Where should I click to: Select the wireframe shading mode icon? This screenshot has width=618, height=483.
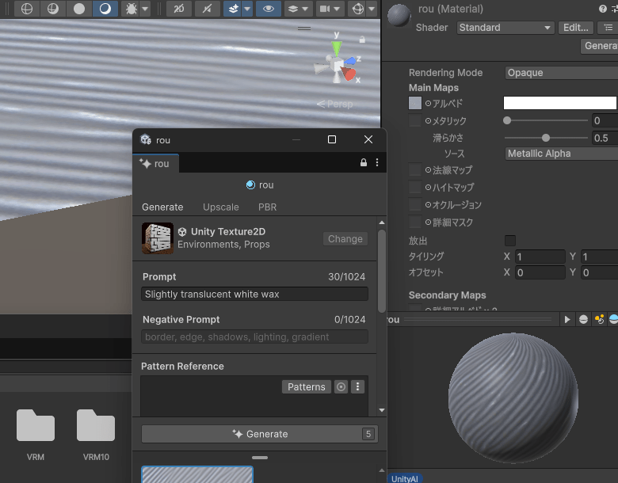coord(28,9)
